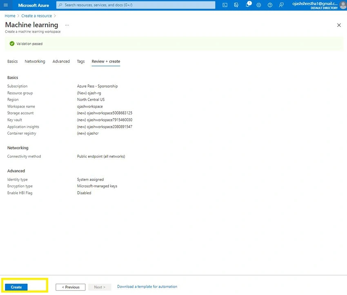Image resolution: width=347 pixels, height=295 pixels.
Task: Go to the Tags tab
Action: click(81, 62)
